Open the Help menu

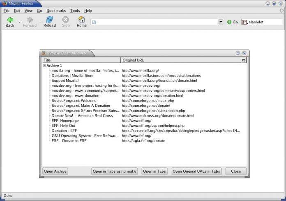point(88,11)
